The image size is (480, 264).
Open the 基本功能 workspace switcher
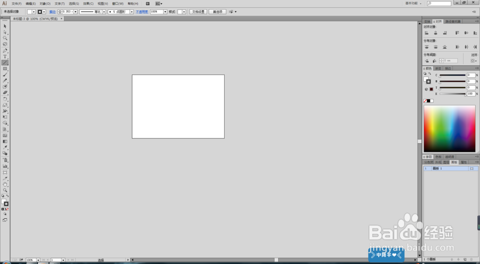[413, 3]
